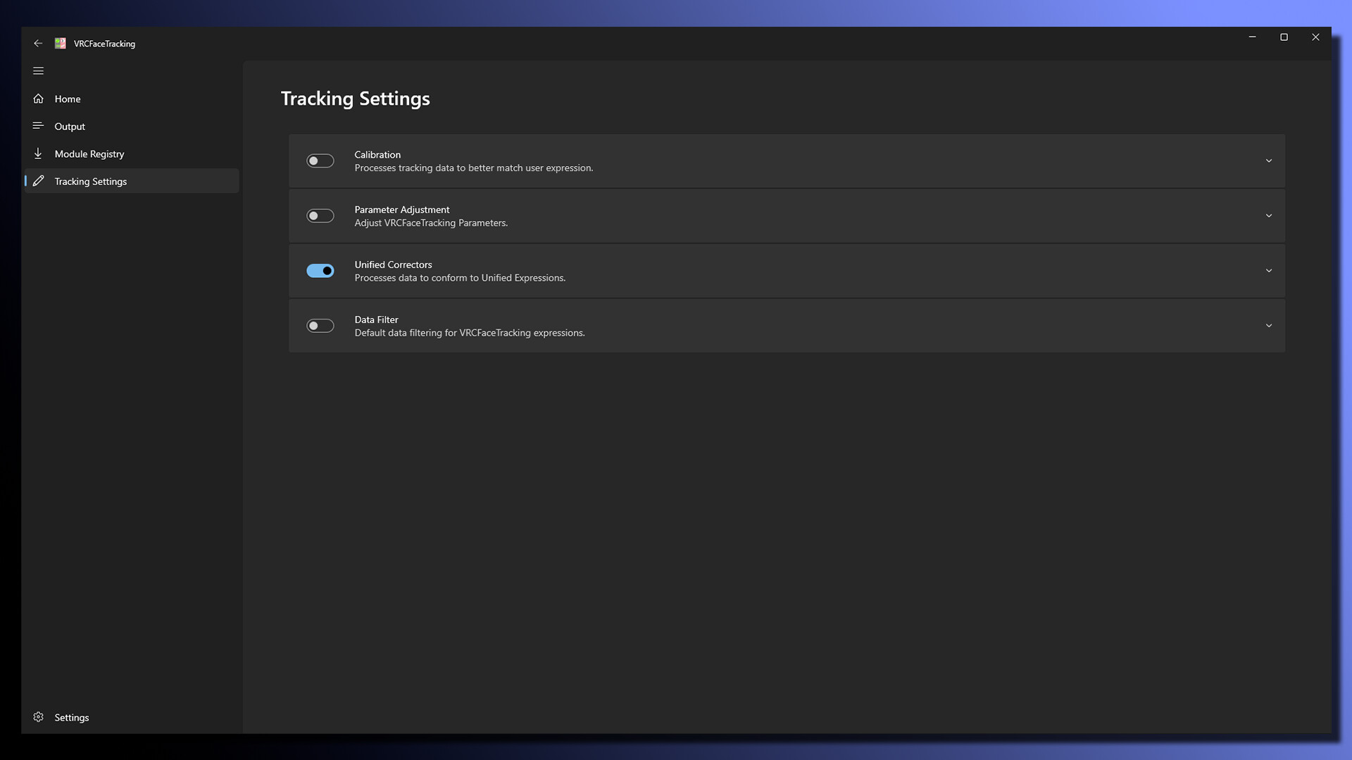Viewport: 1352px width, 760px height.
Task: Expand the Parameter Adjustment section
Action: (1269, 215)
